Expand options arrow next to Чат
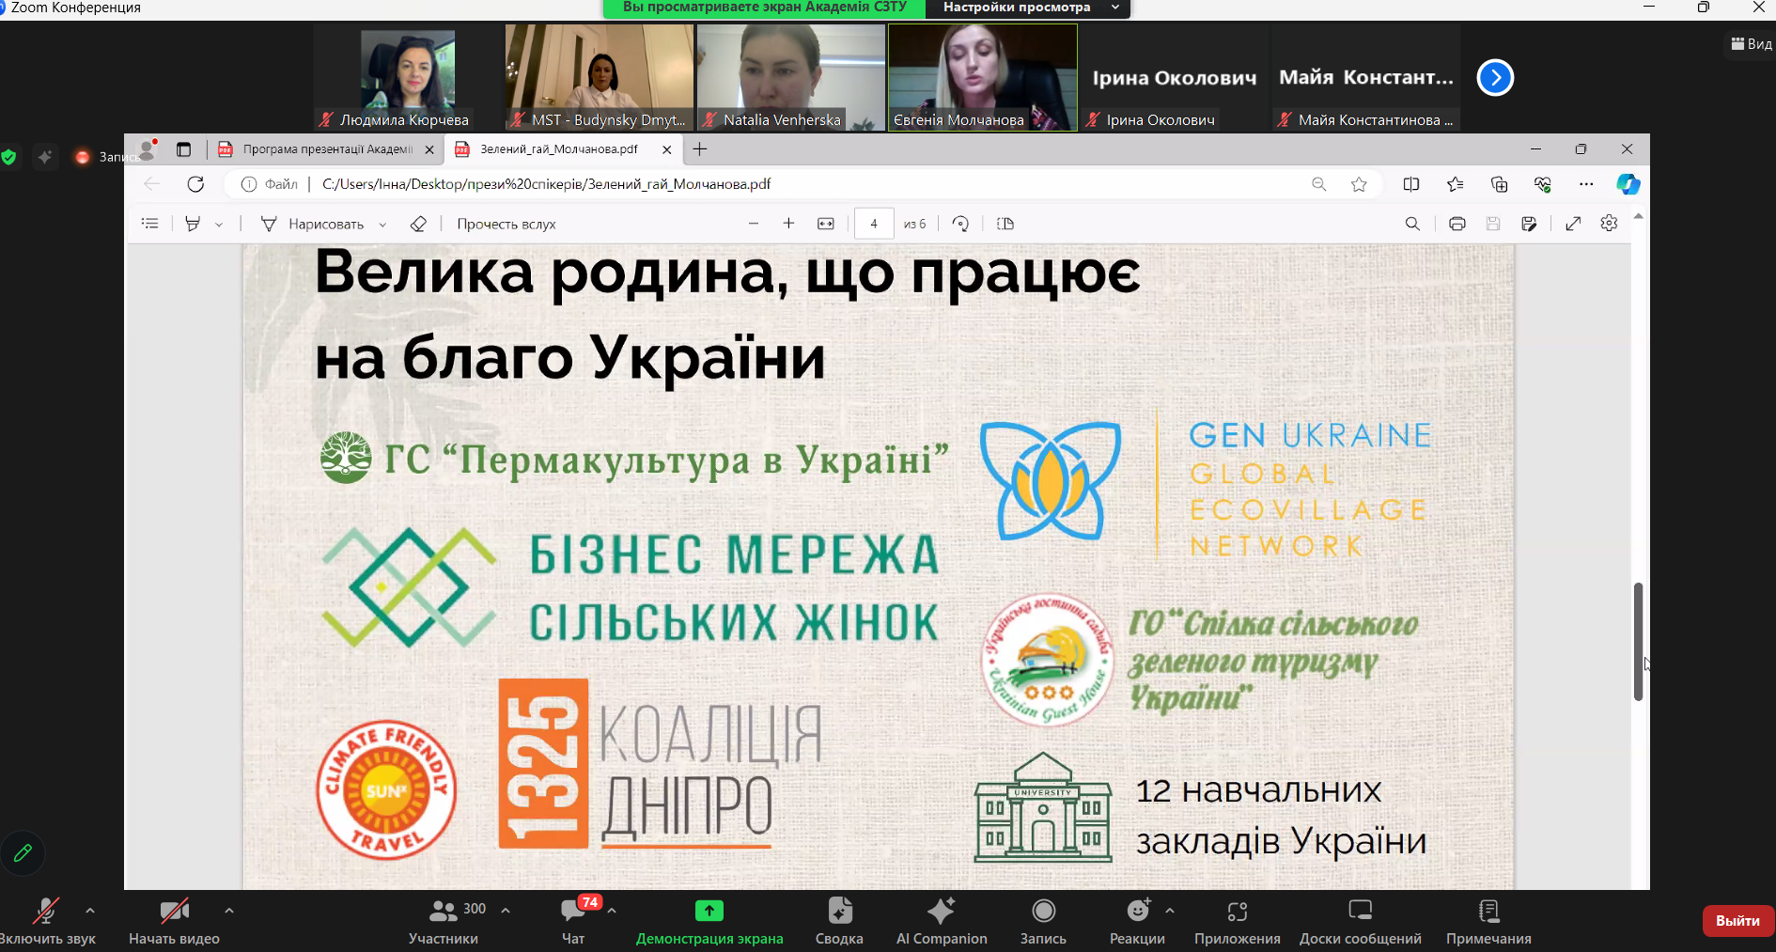1776x952 pixels. point(612,911)
